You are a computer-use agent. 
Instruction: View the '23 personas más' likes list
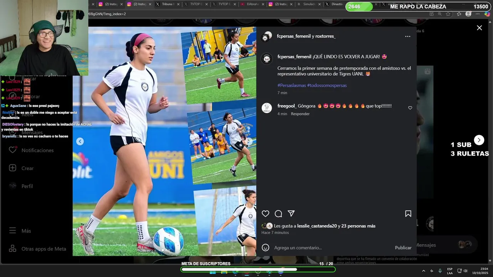358,226
